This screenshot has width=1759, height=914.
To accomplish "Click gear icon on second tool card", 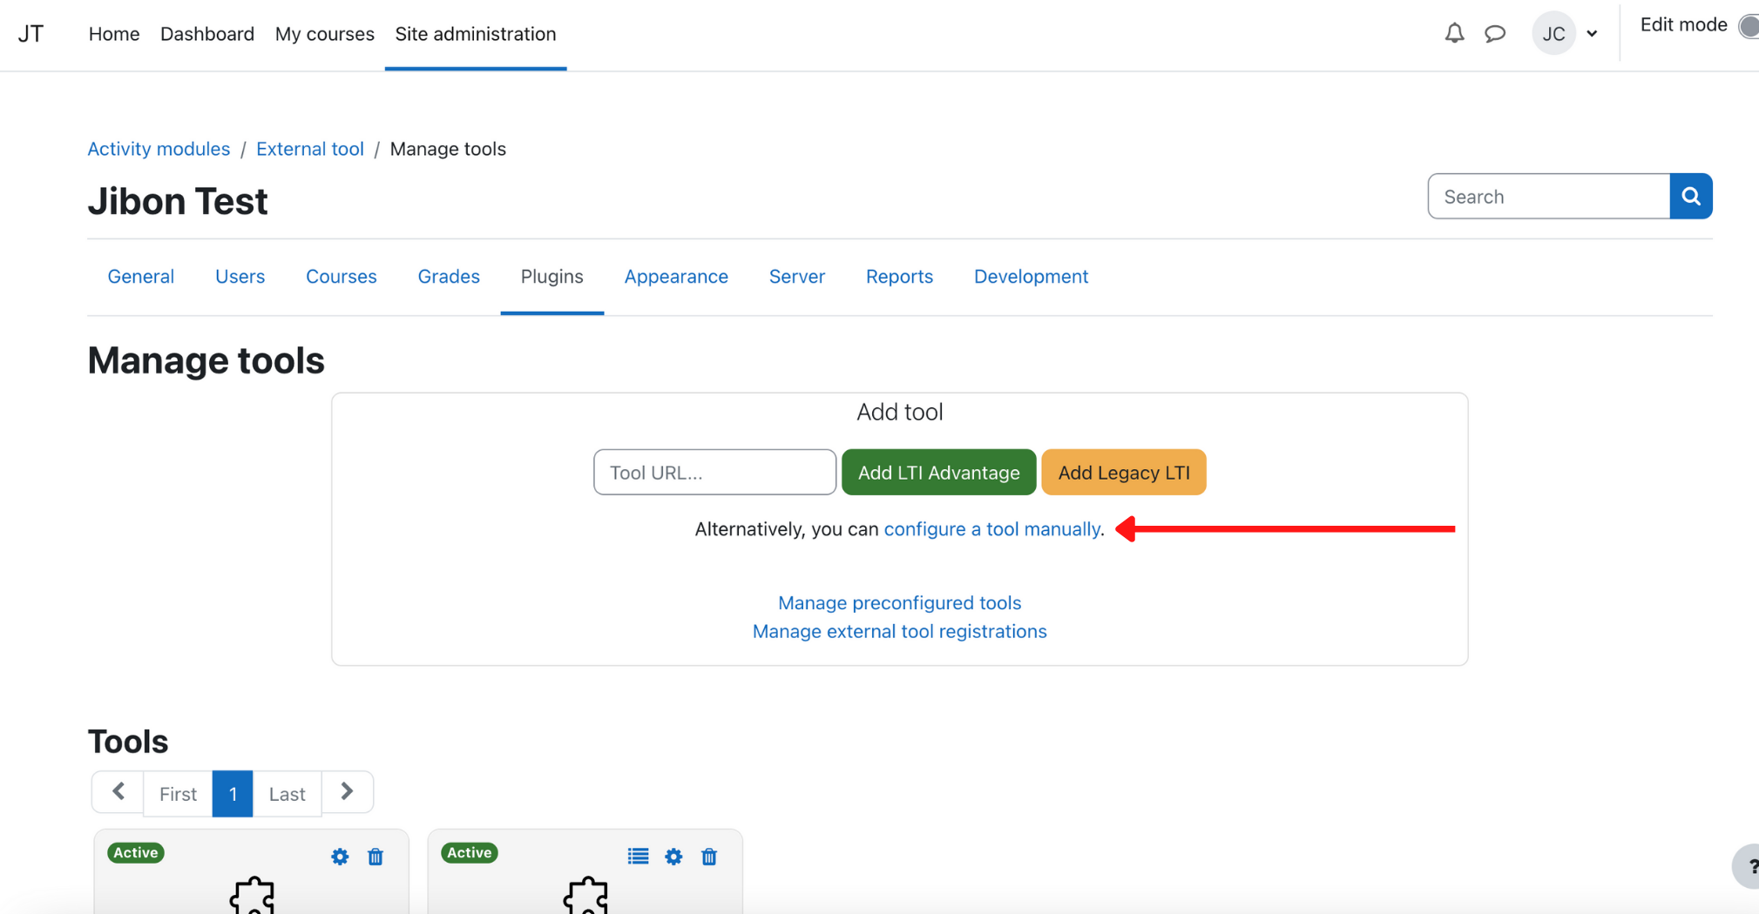I will pos(673,857).
